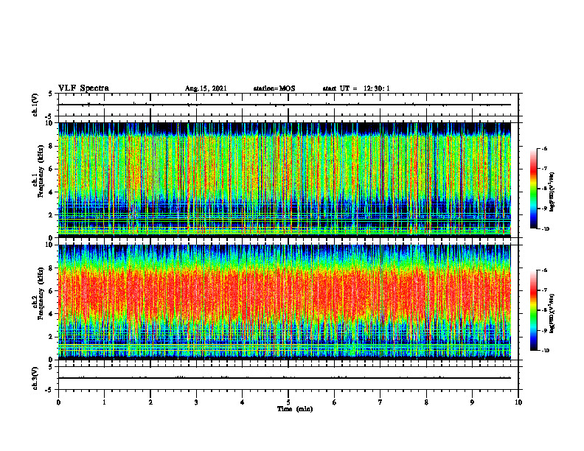
Task: Click time axis tick label "5"
Action: [288, 402]
